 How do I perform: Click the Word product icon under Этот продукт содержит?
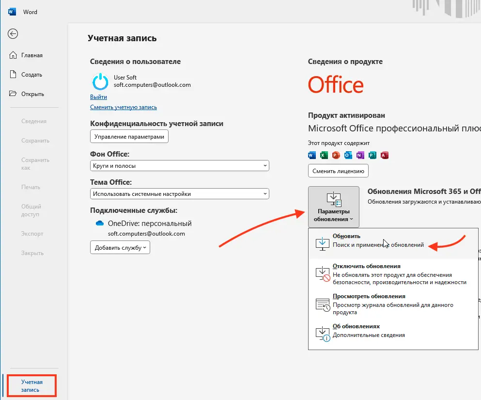point(311,155)
